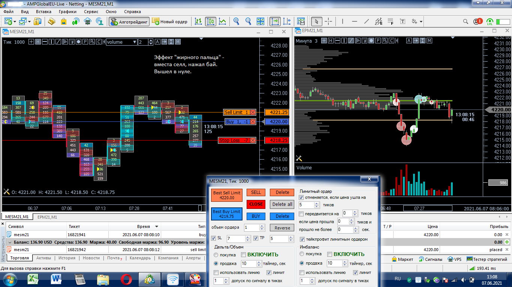Toggle chart auto-scroll to the latest bar
Image resolution: width=512 pixels, height=287 pixels.
point(275,22)
